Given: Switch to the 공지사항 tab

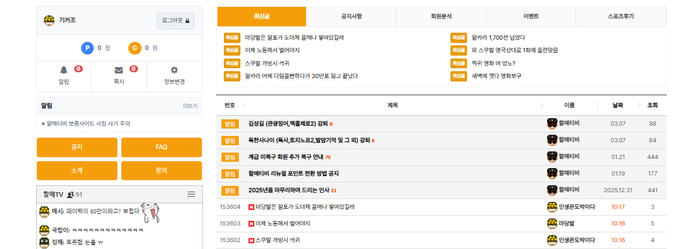Looking at the screenshot, I should pos(351,16).
